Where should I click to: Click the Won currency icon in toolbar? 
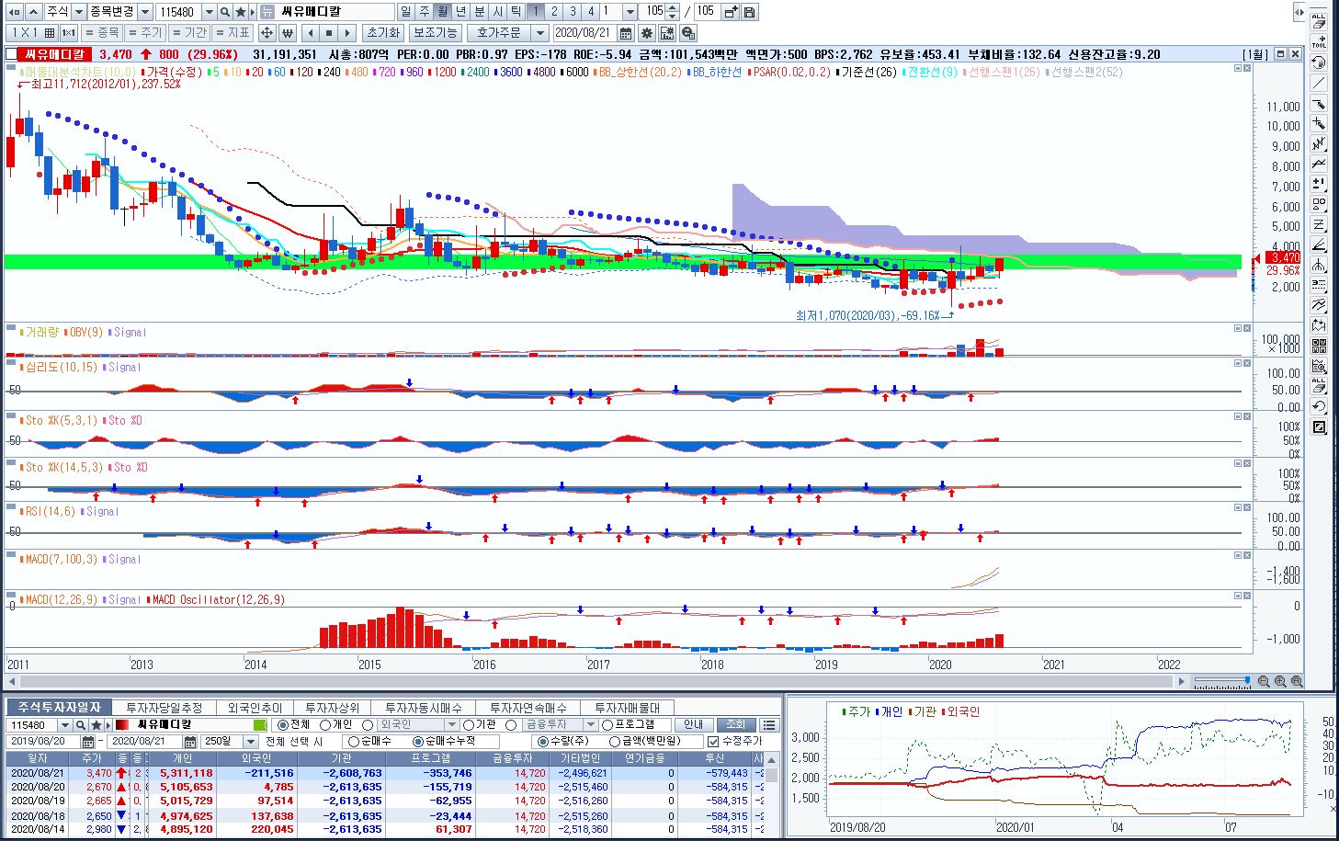287,33
